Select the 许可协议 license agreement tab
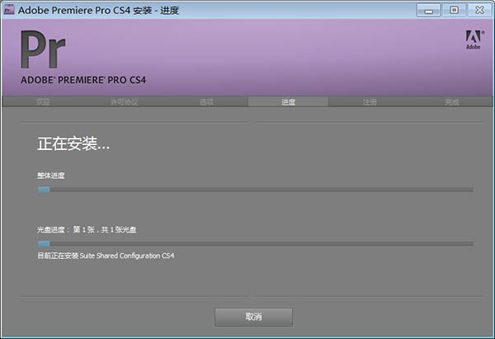 (x=125, y=102)
